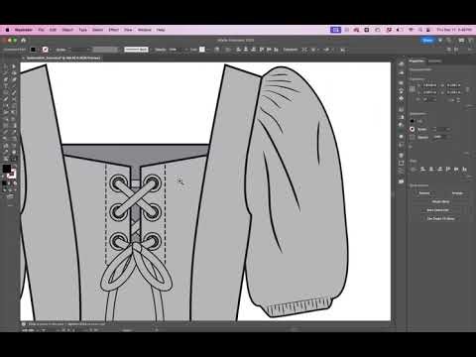
Task: Open the Select menu
Action: click(97, 30)
